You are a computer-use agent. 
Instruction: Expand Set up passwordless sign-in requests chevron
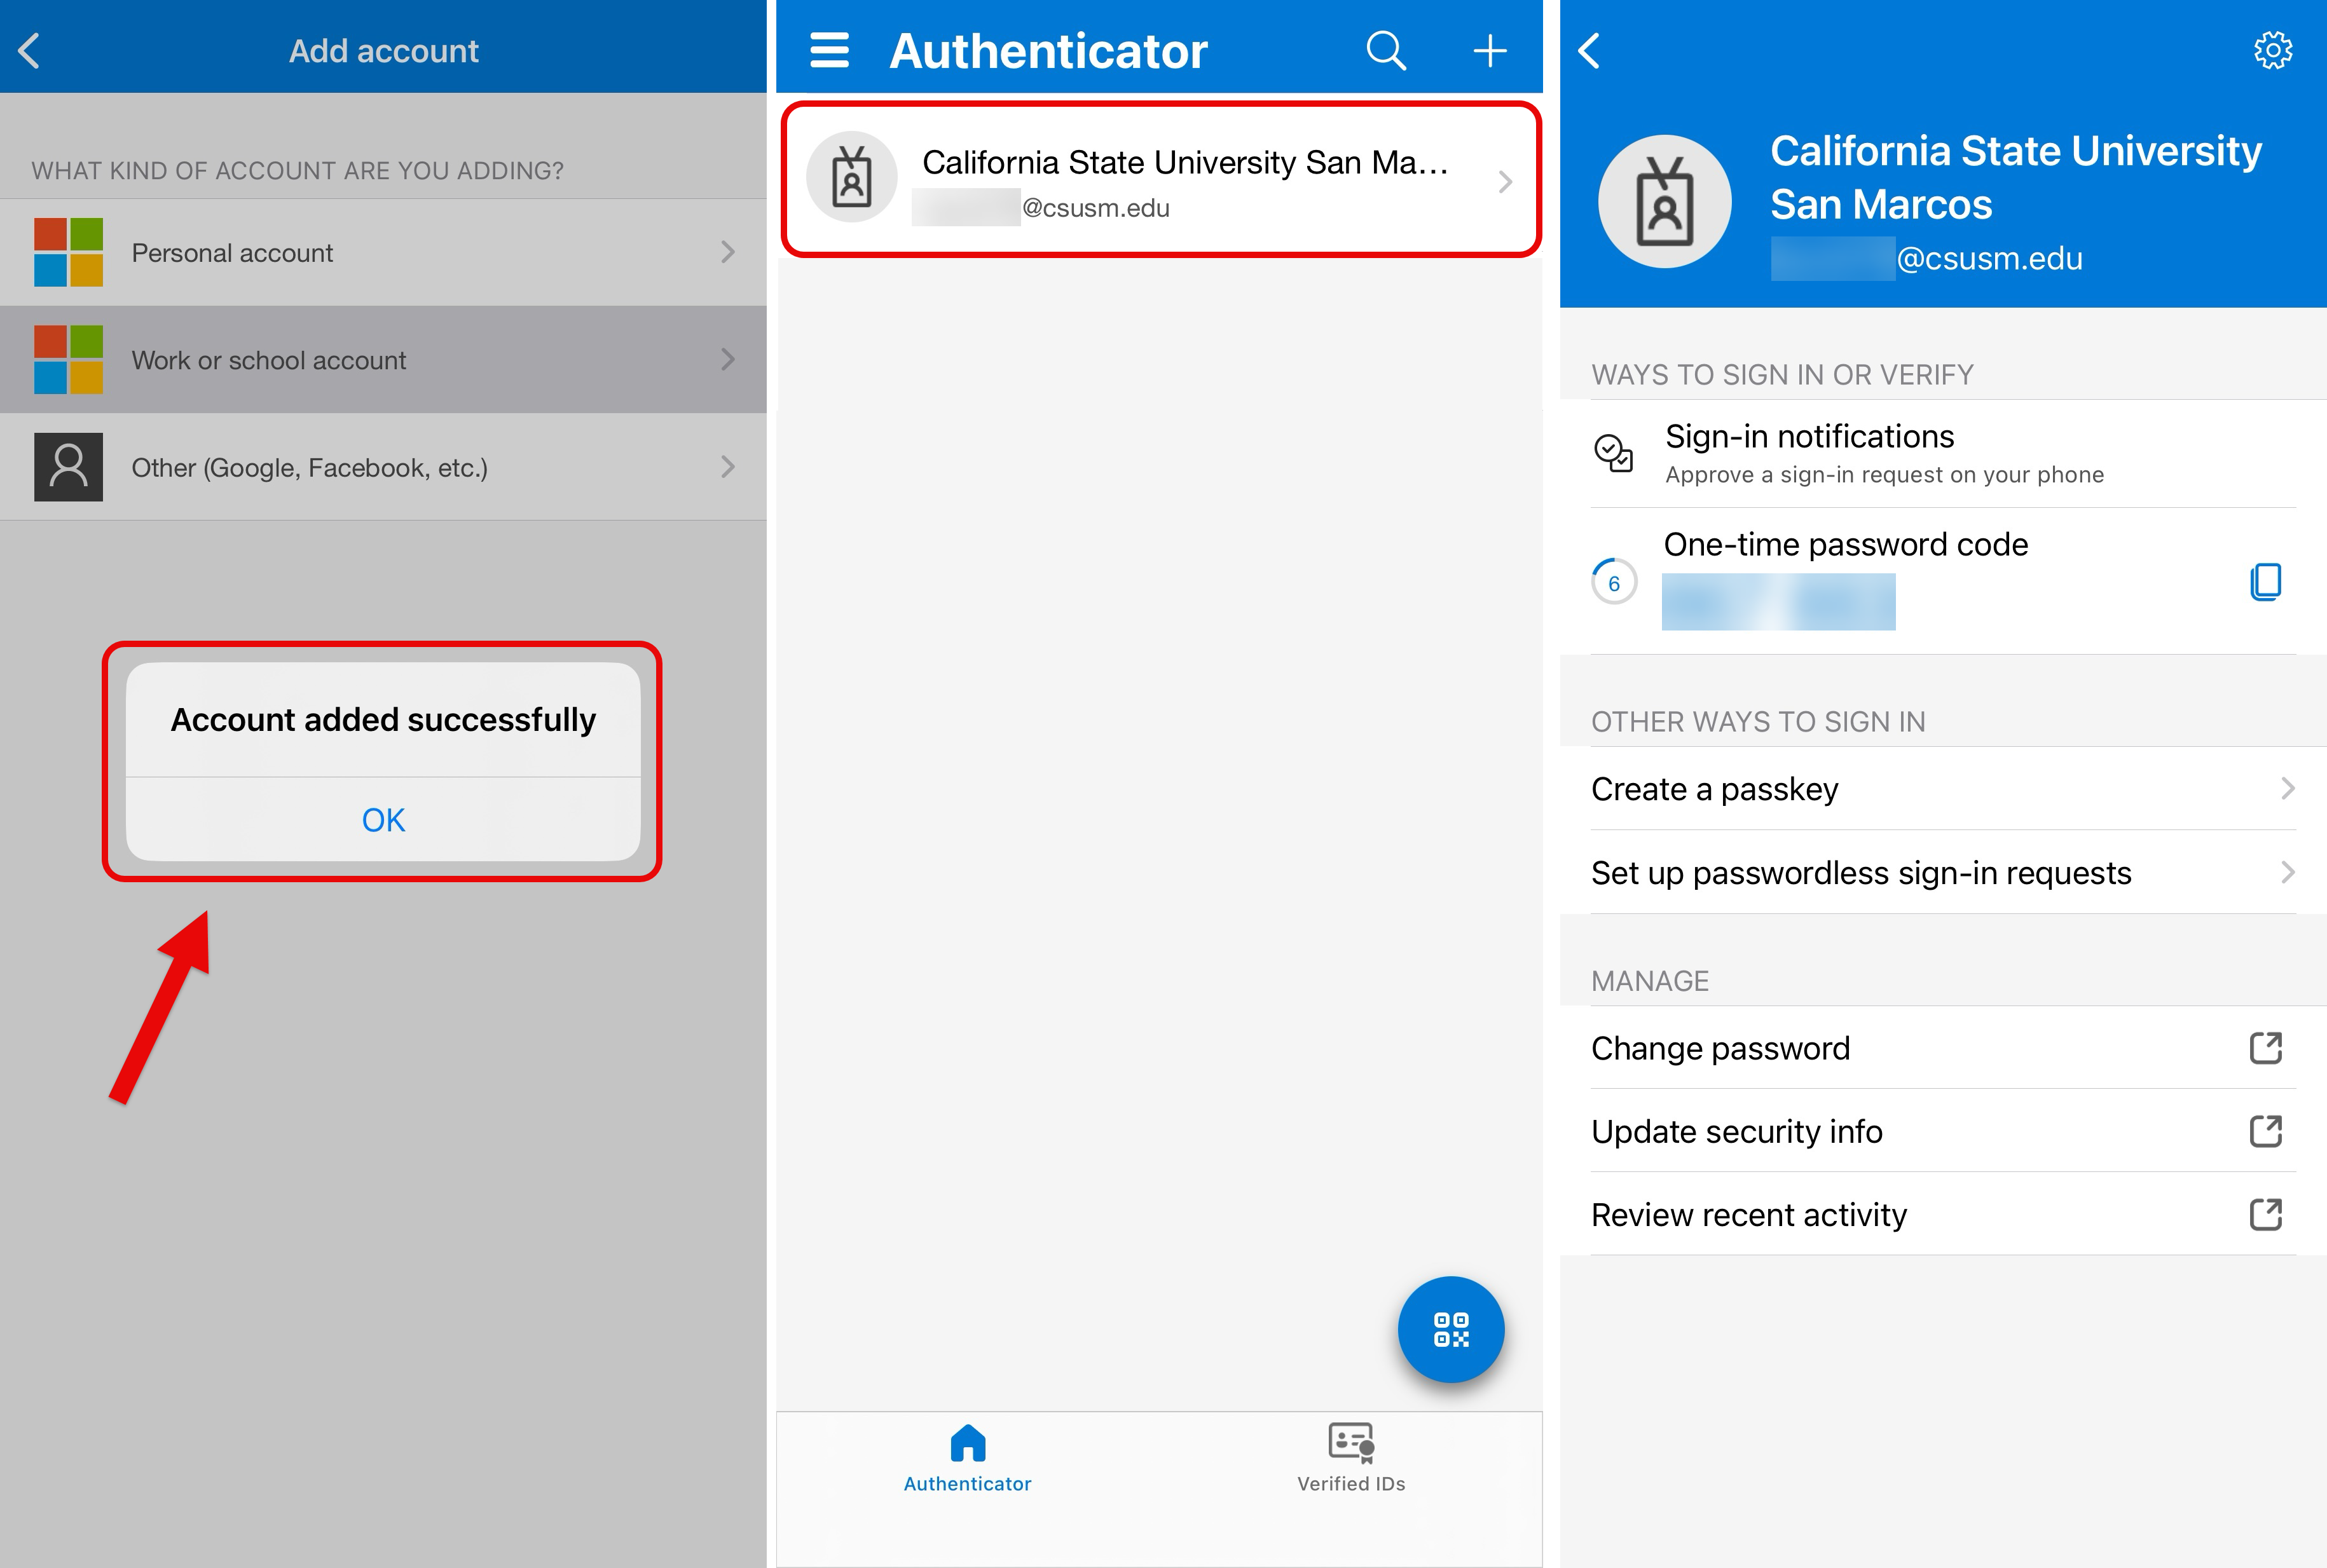click(2287, 872)
